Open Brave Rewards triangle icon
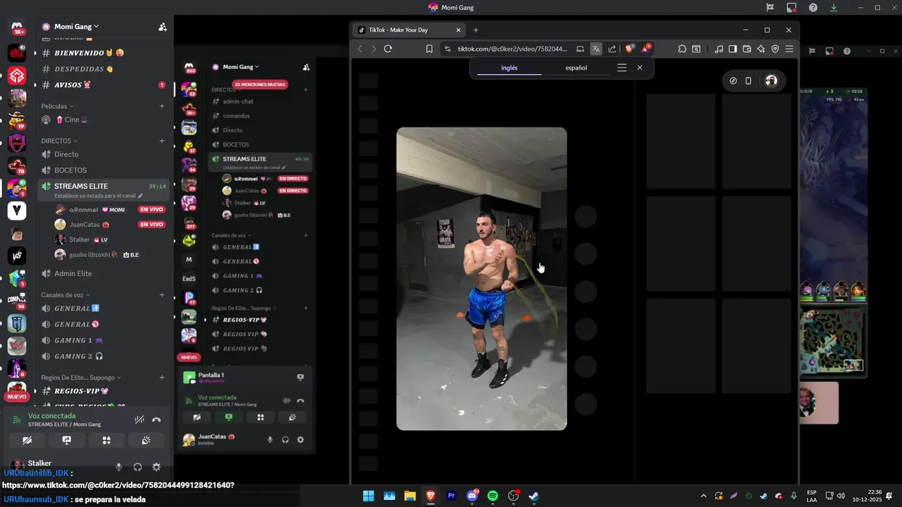 point(645,49)
